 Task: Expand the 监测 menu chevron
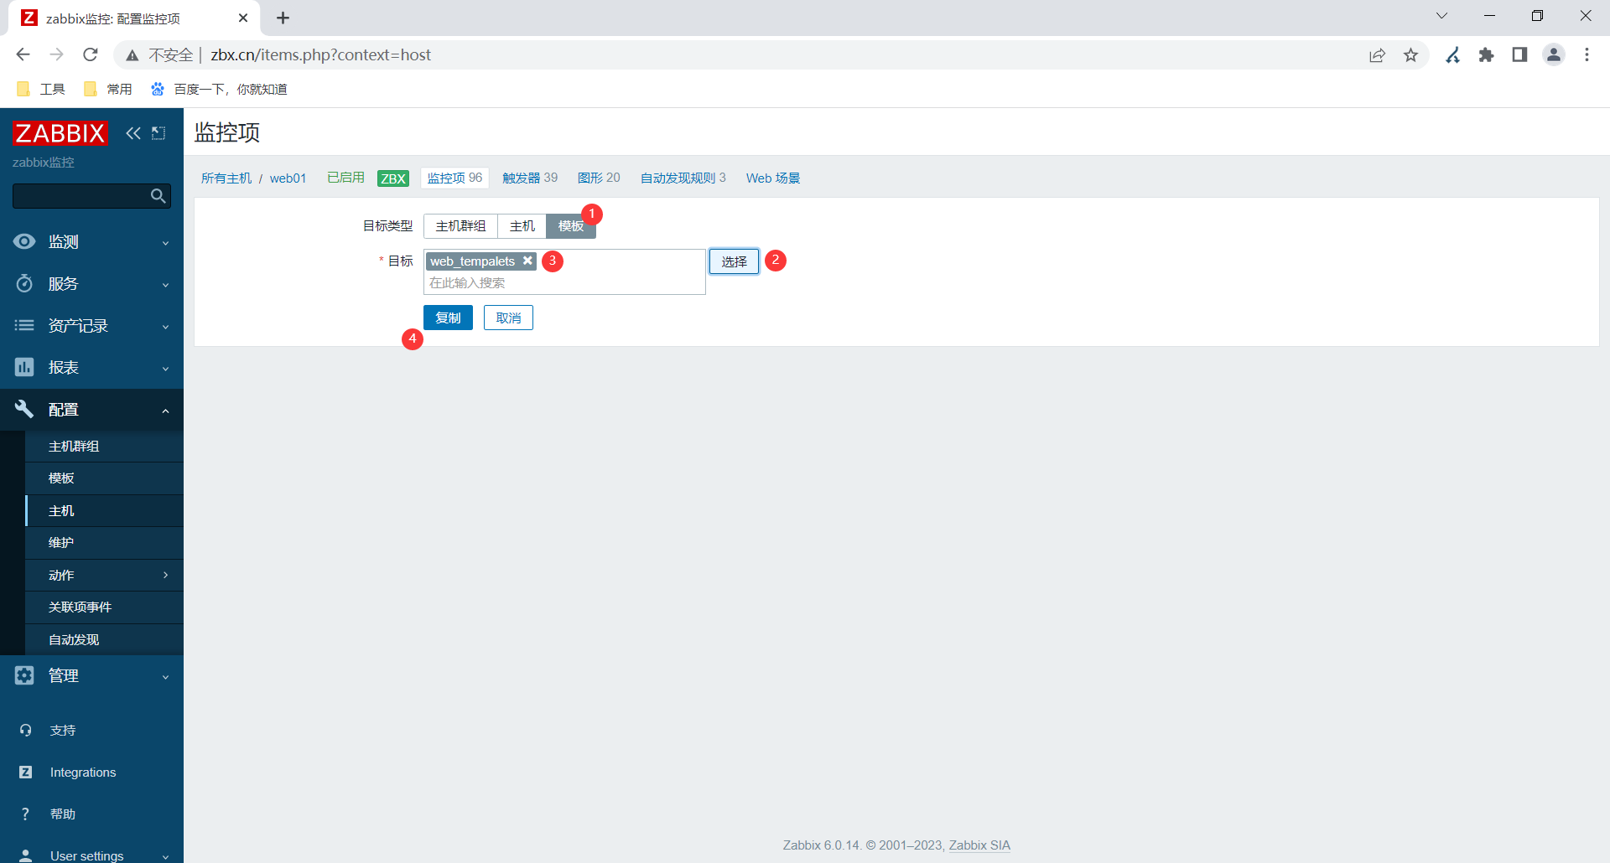pyautogui.click(x=165, y=243)
